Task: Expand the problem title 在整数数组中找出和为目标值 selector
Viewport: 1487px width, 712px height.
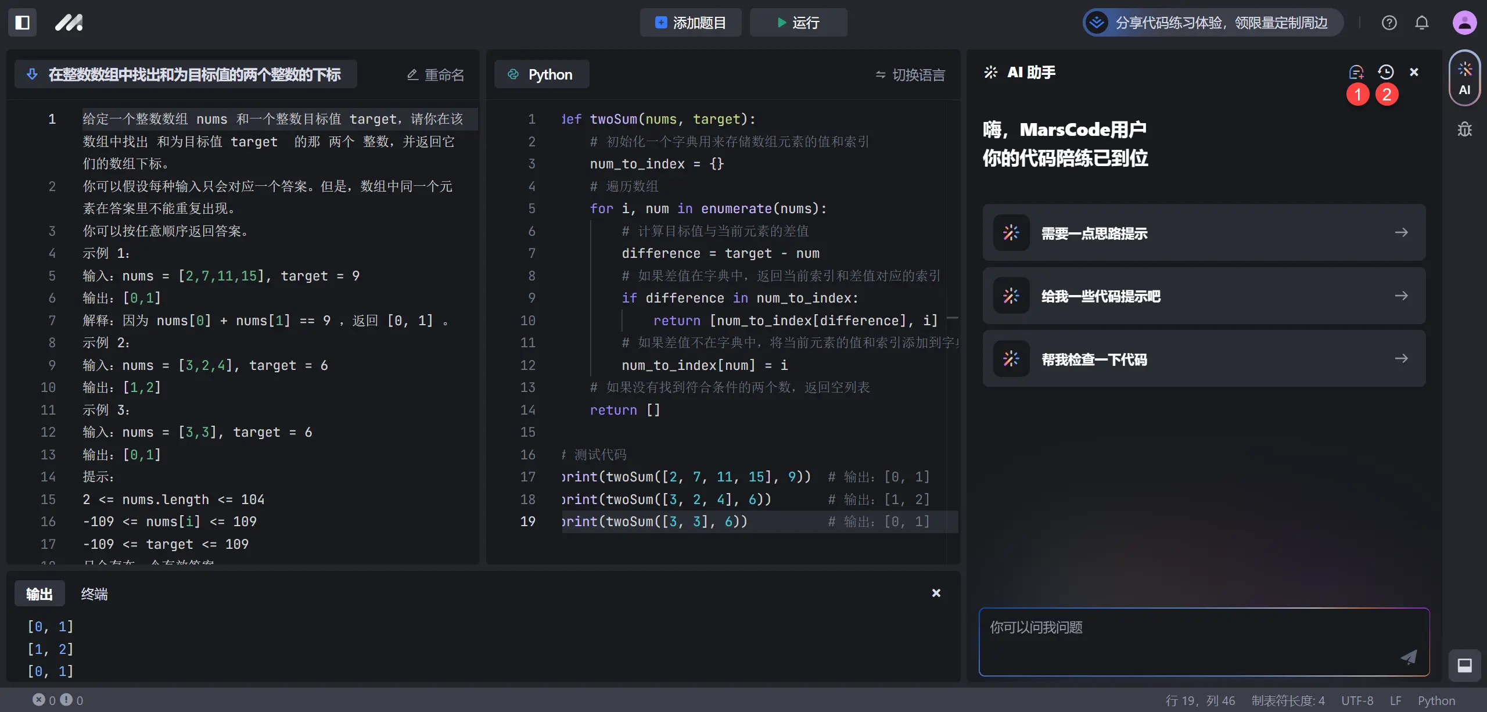Action: [185, 74]
